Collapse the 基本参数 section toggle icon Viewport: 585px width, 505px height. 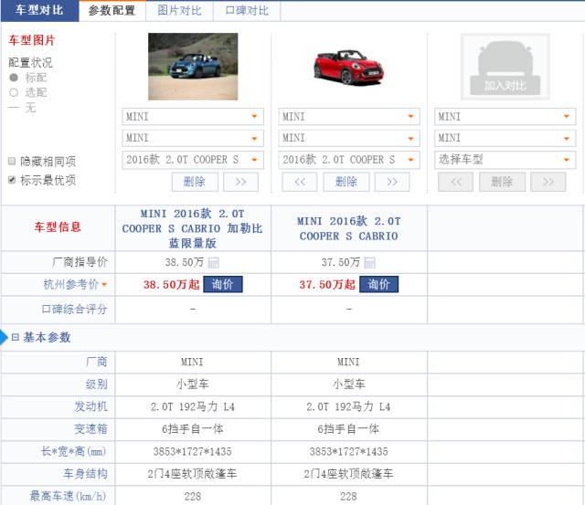(x=15, y=337)
